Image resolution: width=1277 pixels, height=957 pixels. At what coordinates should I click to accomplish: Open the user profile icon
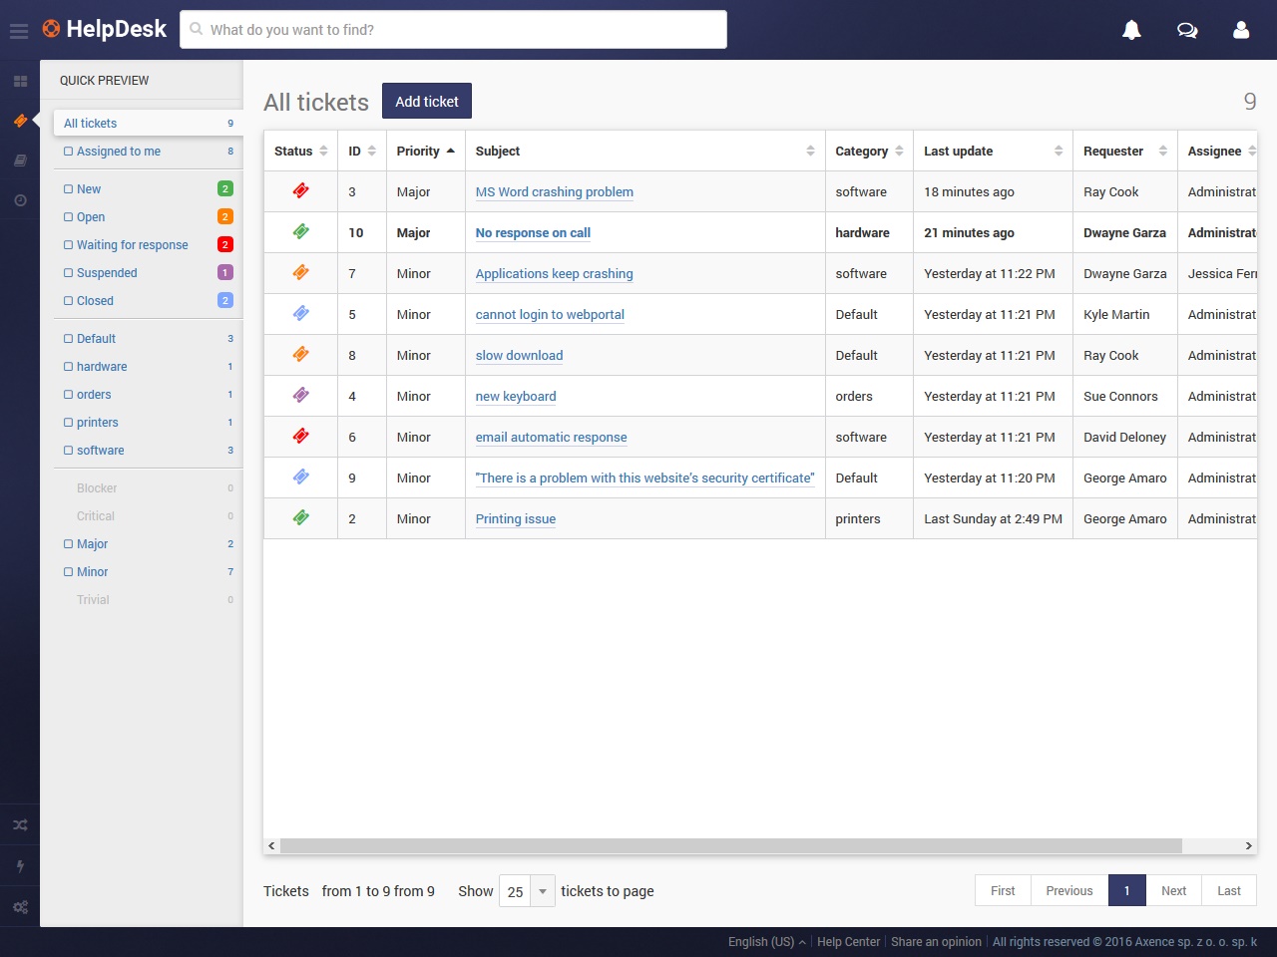1241,30
